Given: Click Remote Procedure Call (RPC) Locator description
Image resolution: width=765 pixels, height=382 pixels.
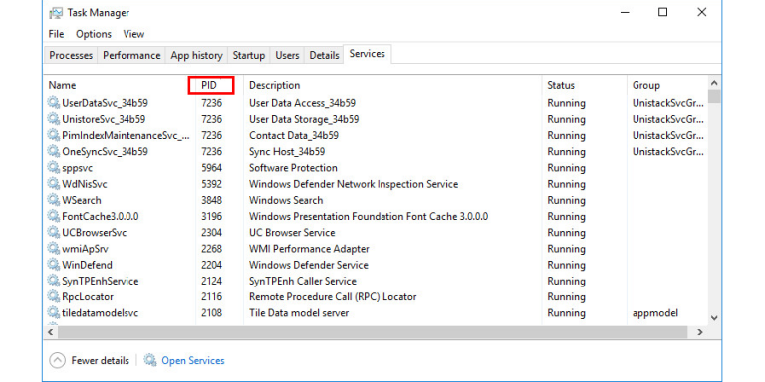Looking at the screenshot, I should click(x=333, y=296).
